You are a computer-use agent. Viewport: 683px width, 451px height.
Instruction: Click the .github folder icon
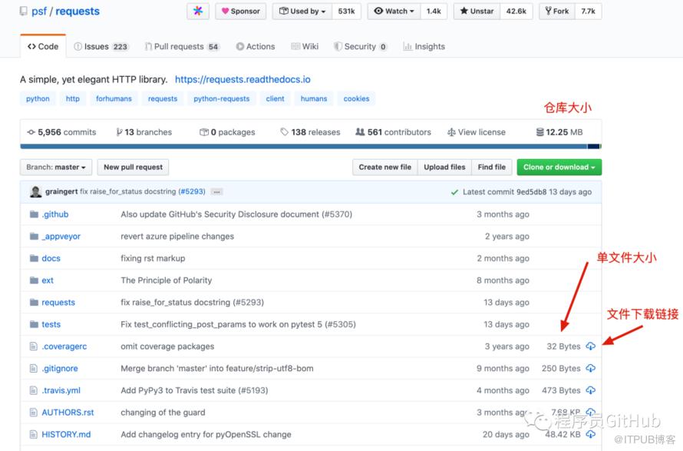click(34, 214)
